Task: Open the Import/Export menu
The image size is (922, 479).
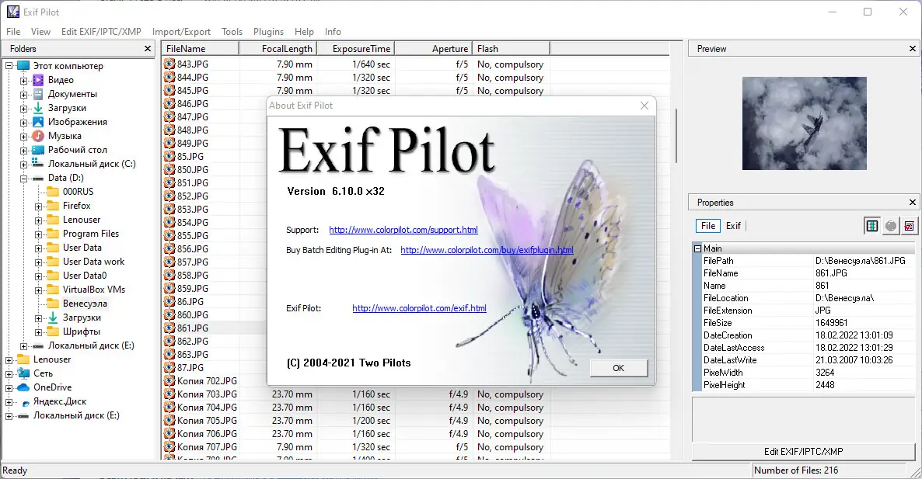Action: click(181, 32)
